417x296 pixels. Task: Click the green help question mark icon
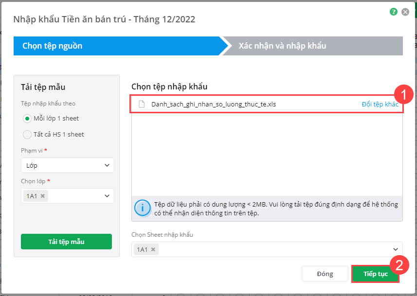click(394, 12)
